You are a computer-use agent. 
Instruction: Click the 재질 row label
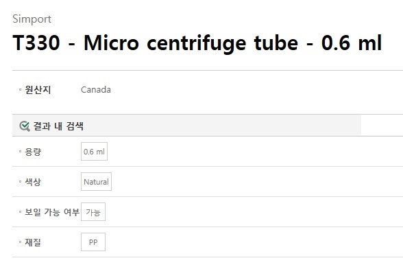coord(33,242)
